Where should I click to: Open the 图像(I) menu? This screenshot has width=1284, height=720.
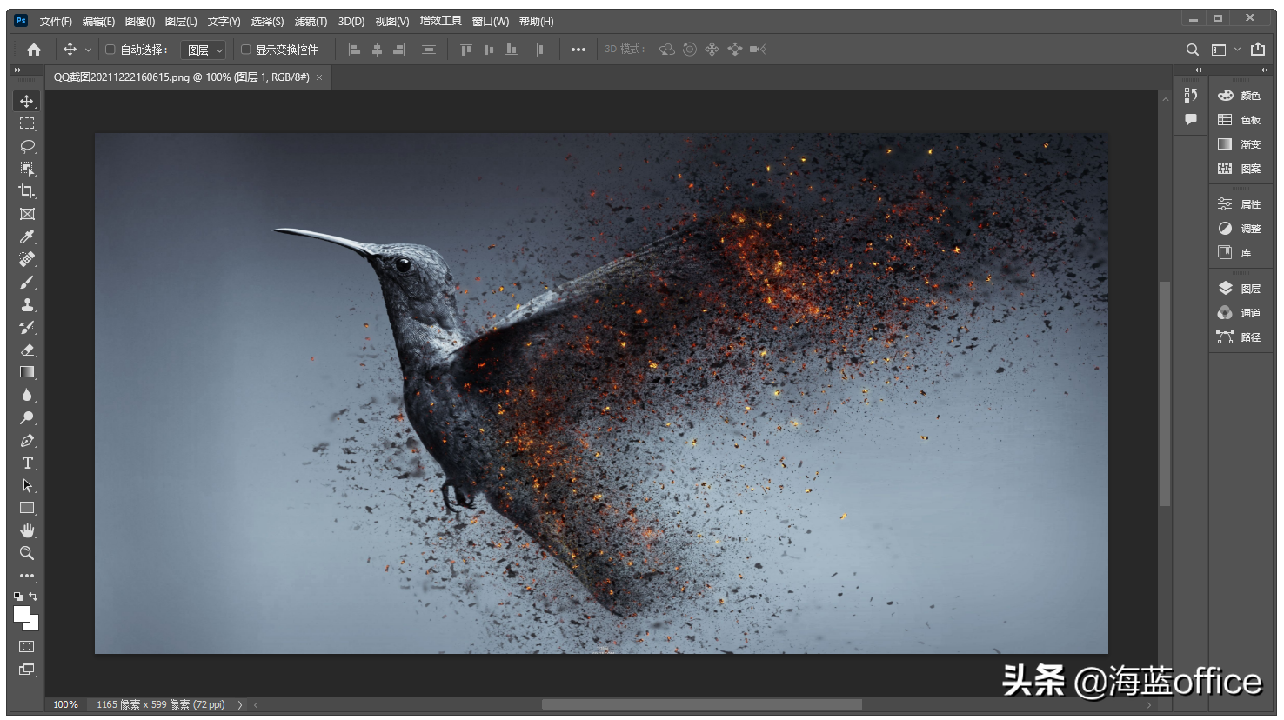(140, 22)
